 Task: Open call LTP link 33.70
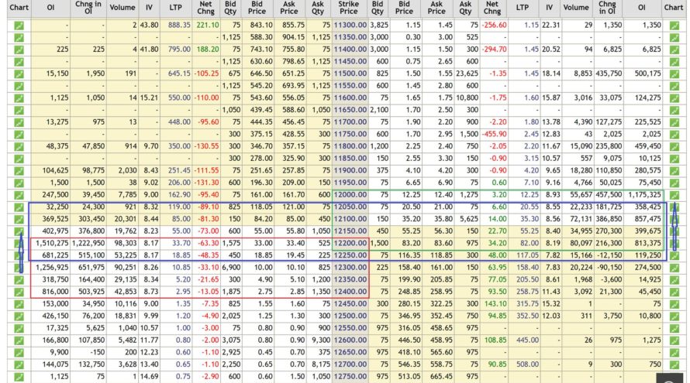181,243
